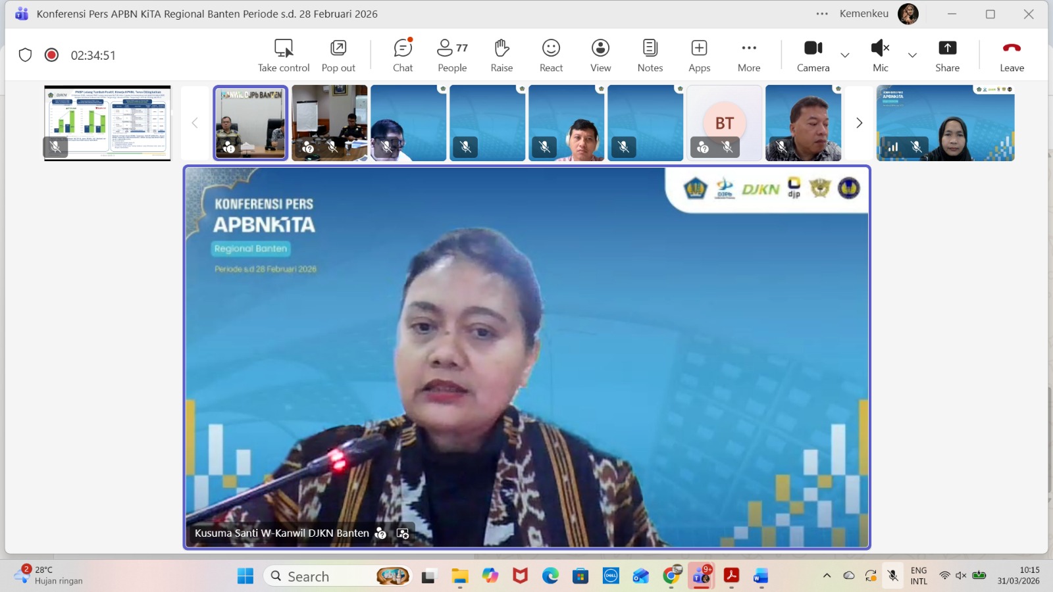
Task: Show the People participant list
Action: point(452,55)
